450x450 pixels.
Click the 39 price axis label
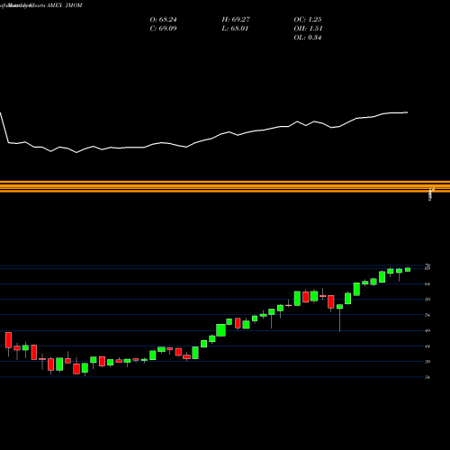tap(427, 362)
